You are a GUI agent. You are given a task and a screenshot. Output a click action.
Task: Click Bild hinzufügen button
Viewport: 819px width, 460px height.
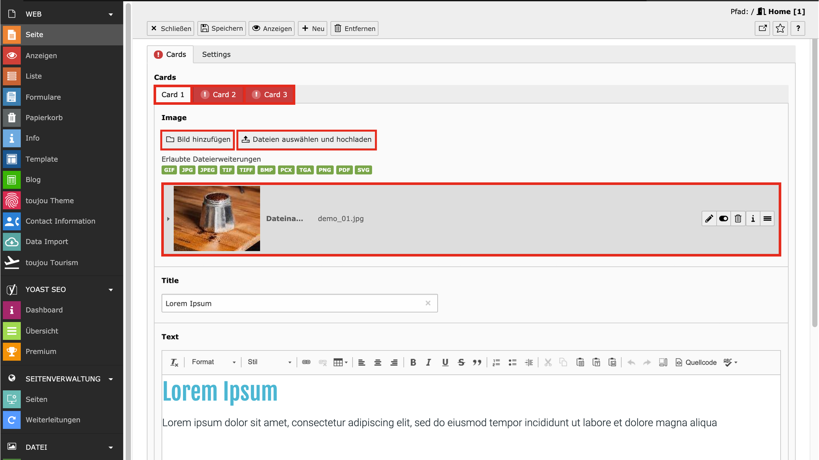click(198, 140)
